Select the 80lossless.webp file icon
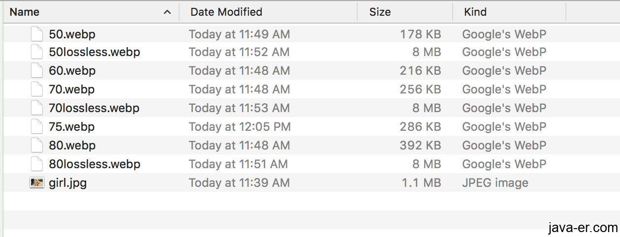620x237 pixels. [37, 164]
